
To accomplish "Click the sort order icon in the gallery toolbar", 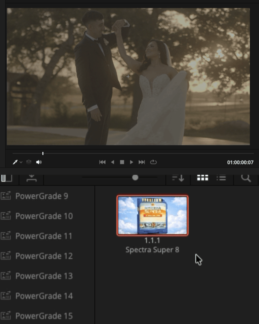I will [x=177, y=178].
